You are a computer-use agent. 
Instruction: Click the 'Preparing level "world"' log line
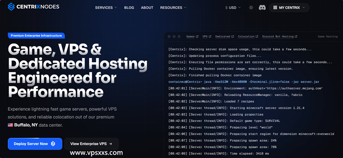point(220,128)
